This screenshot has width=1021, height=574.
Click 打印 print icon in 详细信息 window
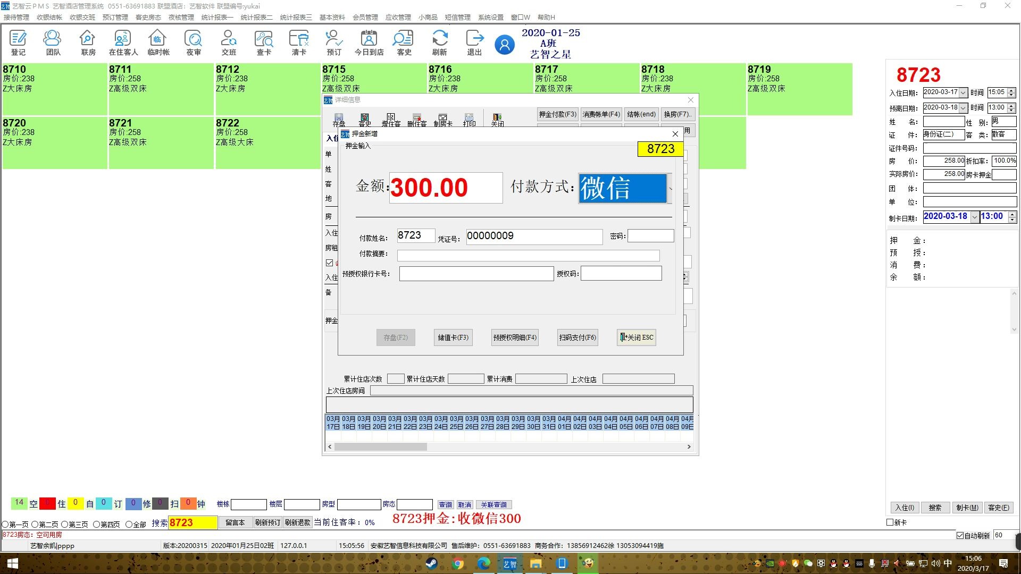tap(469, 120)
